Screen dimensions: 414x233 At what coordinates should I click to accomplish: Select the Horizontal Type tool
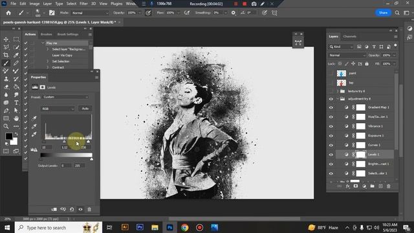coord(16,102)
